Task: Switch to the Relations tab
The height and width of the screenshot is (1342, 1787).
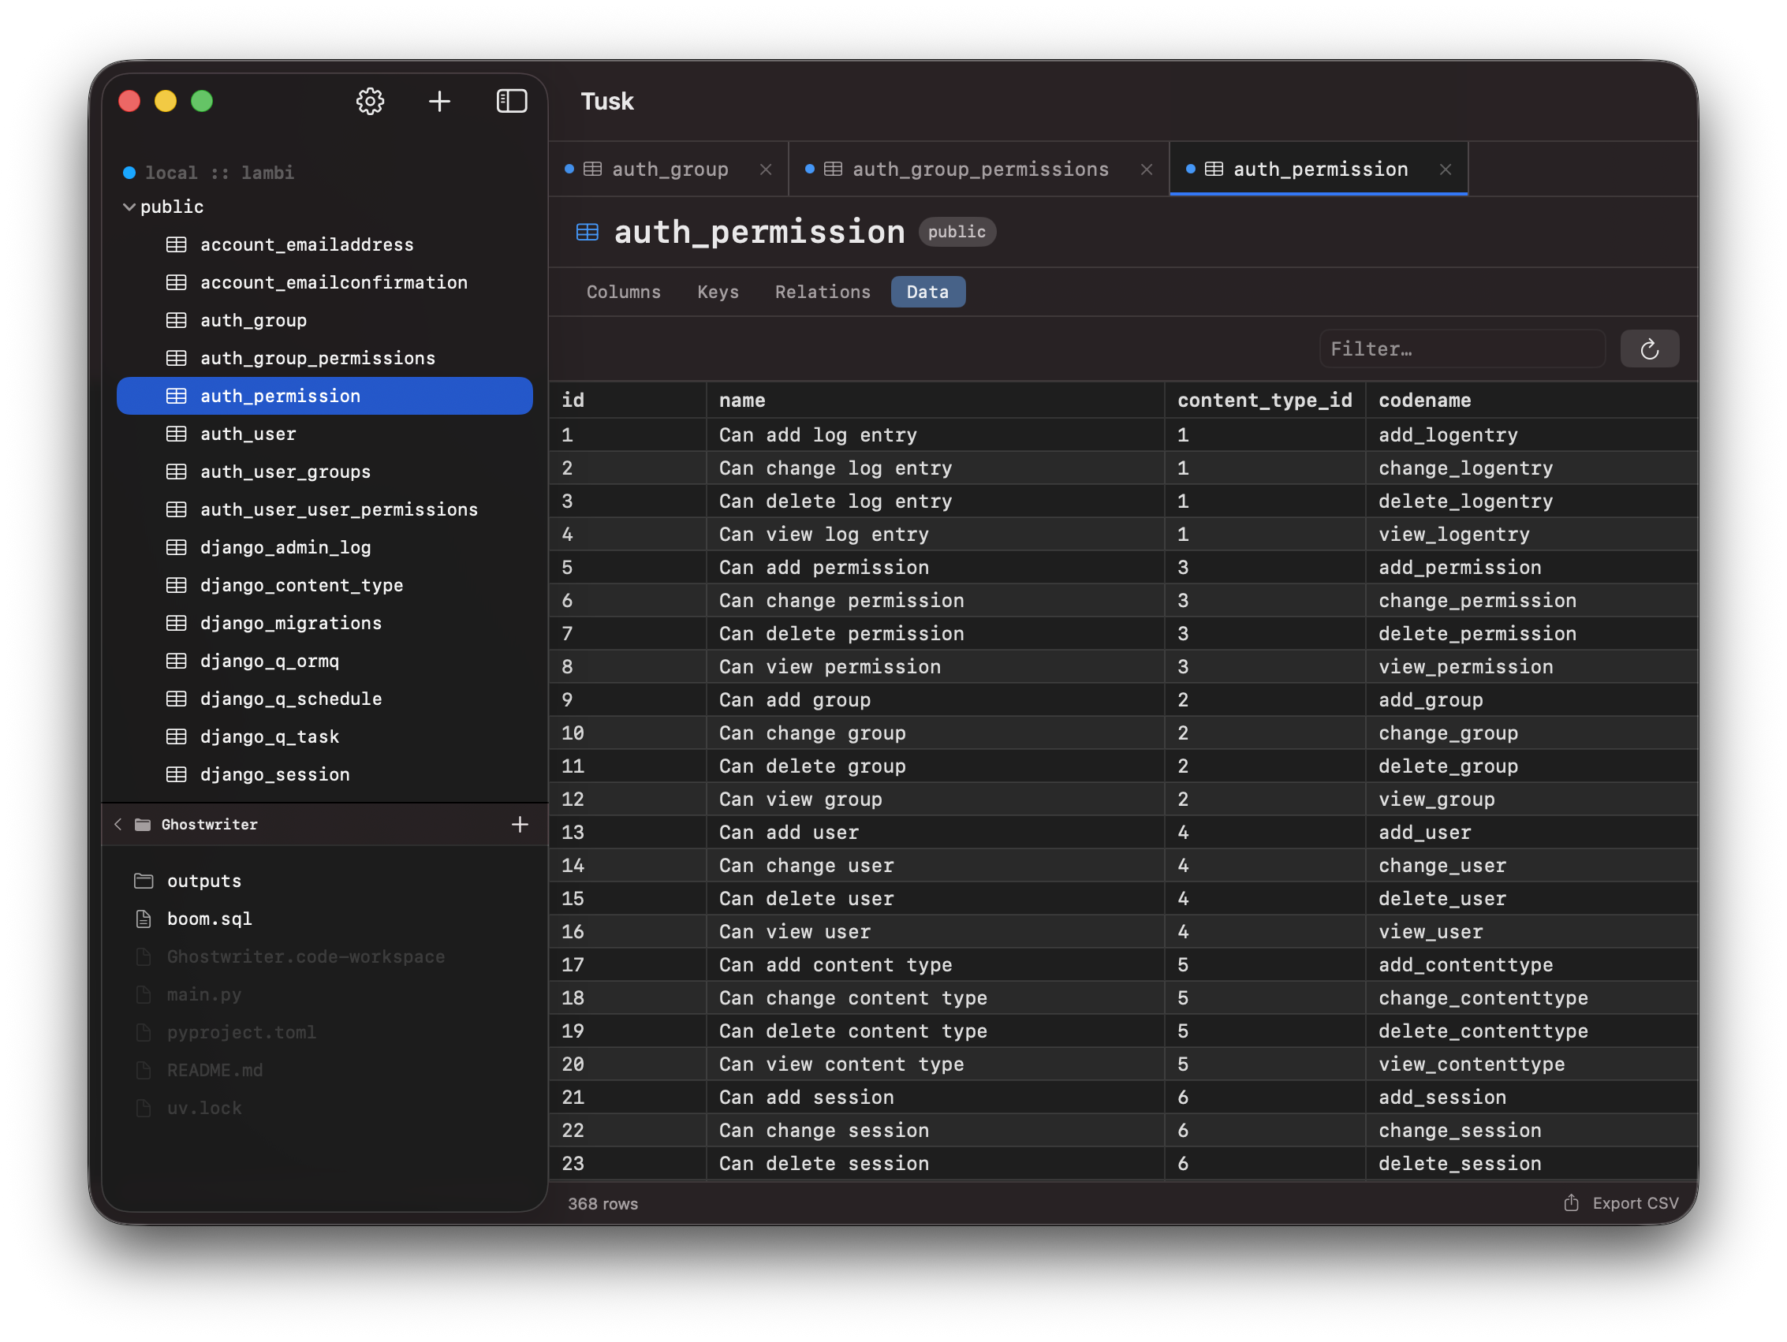Action: (823, 292)
